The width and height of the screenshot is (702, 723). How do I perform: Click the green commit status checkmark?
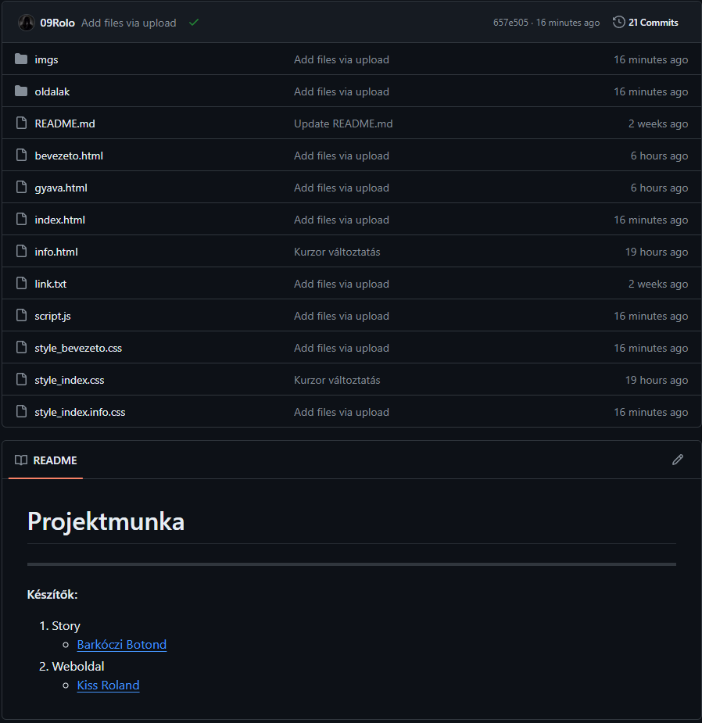click(x=194, y=23)
